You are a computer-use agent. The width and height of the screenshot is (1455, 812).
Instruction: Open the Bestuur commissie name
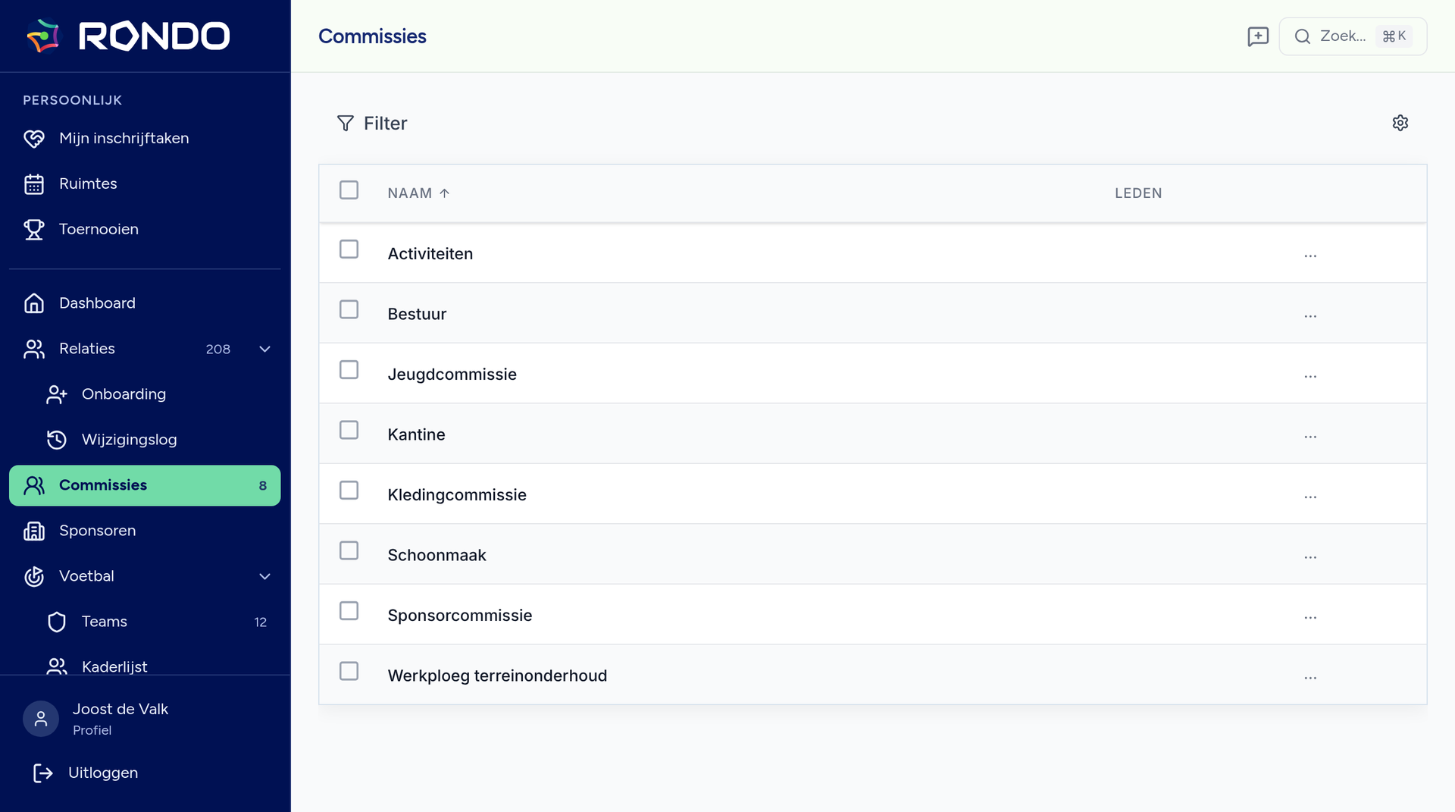coord(417,314)
